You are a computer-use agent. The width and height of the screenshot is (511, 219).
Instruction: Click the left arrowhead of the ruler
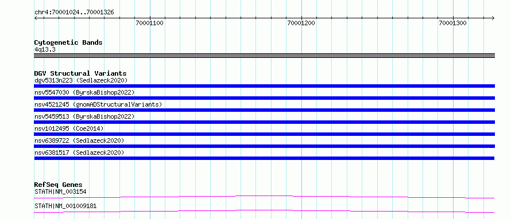(x=36, y=18)
